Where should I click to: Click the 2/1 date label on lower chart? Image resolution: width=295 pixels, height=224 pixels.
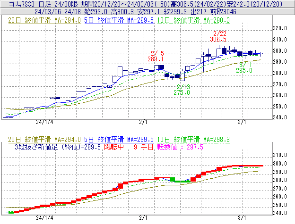pos(143,218)
